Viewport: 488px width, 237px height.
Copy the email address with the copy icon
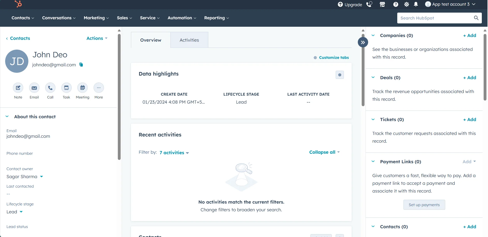pos(81,65)
